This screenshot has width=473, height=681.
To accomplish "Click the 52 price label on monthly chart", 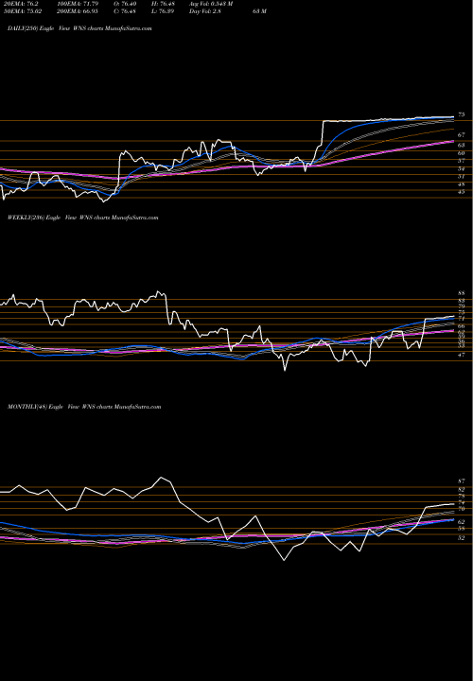I will (462, 537).
